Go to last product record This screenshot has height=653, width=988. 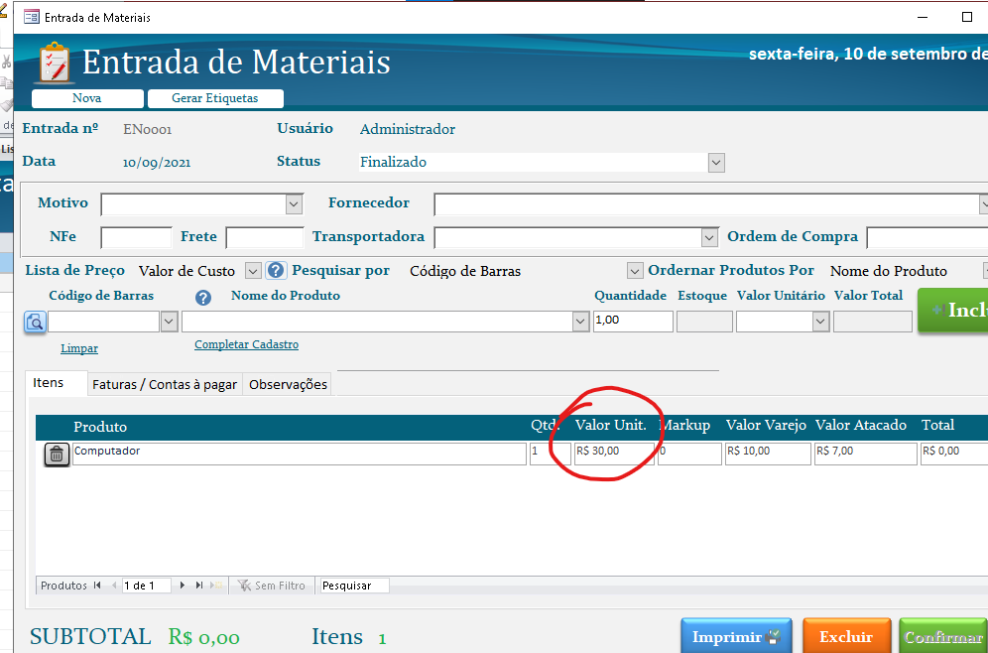coord(199,585)
